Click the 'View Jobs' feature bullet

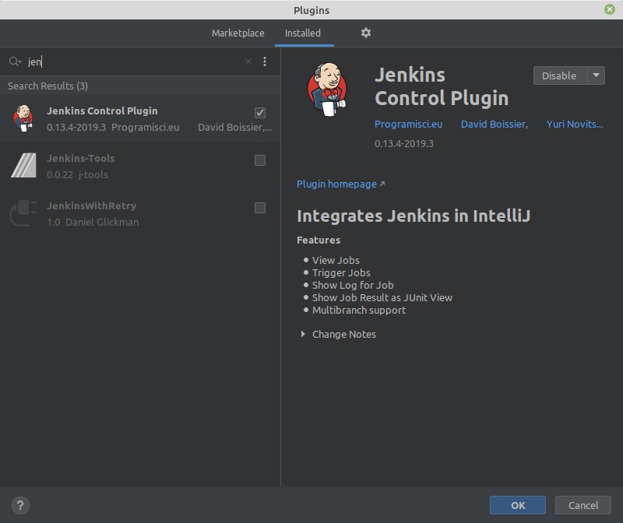click(336, 261)
